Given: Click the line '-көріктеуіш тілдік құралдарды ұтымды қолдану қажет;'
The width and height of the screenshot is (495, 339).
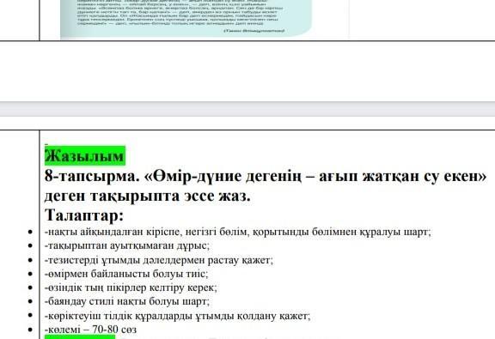Looking at the screenshot, I should point(177,316).
